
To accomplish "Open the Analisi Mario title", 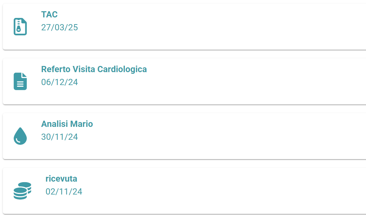I will (67, 124).
